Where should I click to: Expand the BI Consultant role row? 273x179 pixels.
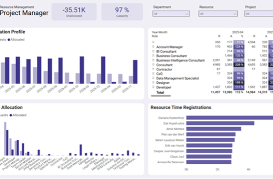tap(154, 51)
